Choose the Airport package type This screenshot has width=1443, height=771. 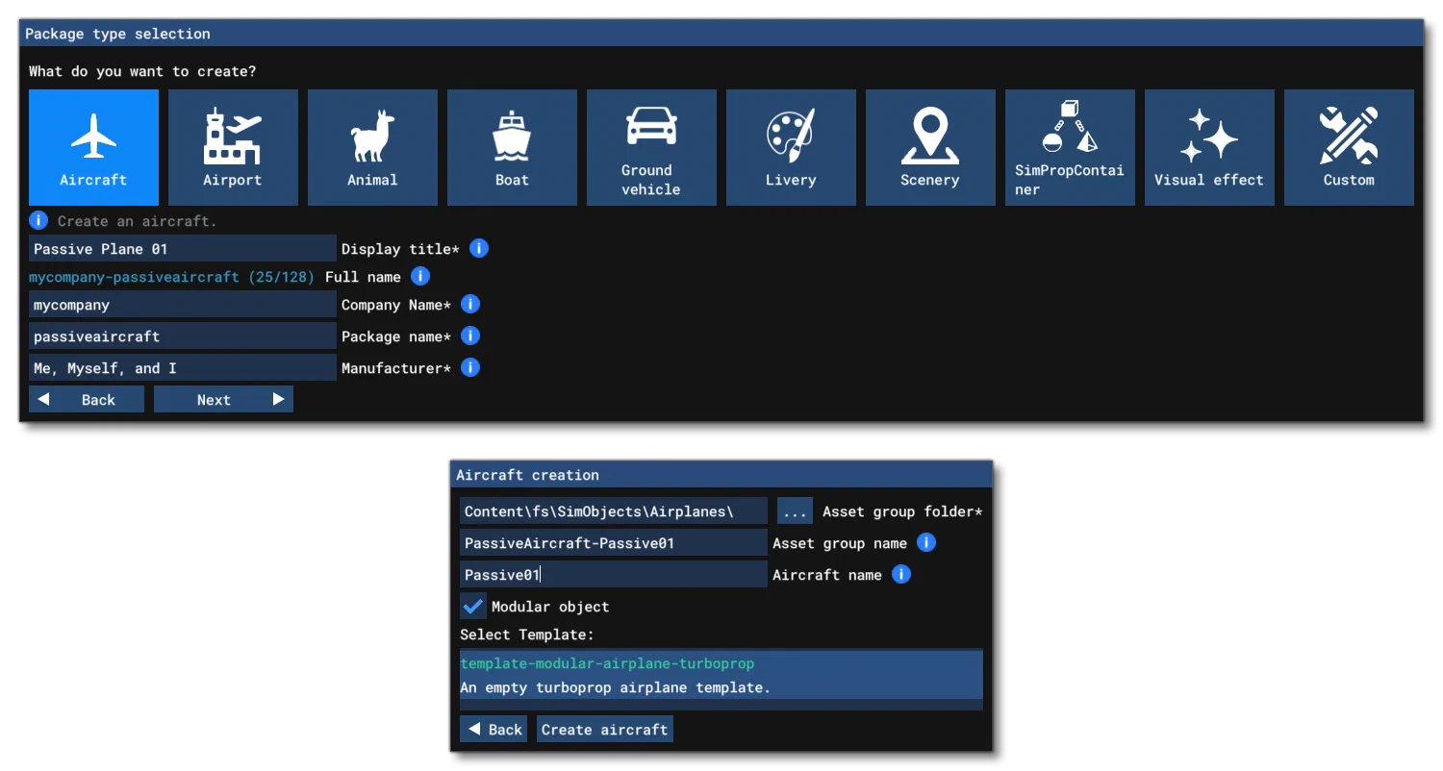coord(233,147)
